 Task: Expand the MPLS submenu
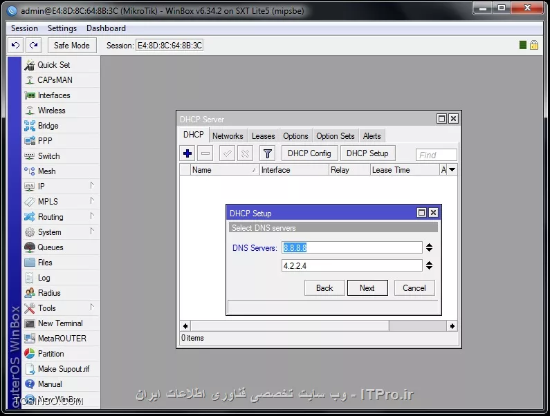92,201
